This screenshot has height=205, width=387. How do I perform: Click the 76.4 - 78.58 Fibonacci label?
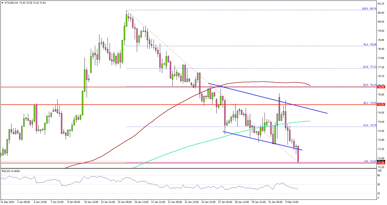(369, 45)
